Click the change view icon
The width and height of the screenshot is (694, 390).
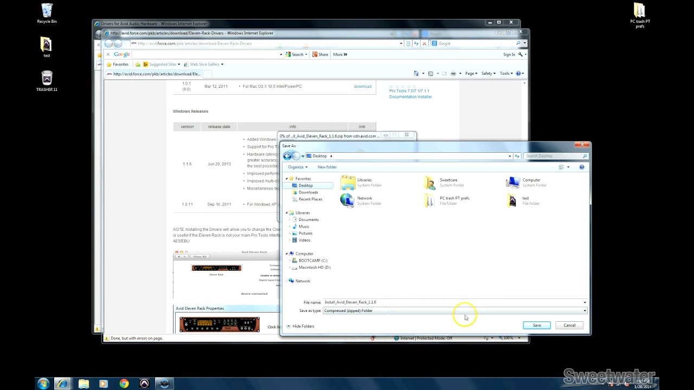point(561,167)
